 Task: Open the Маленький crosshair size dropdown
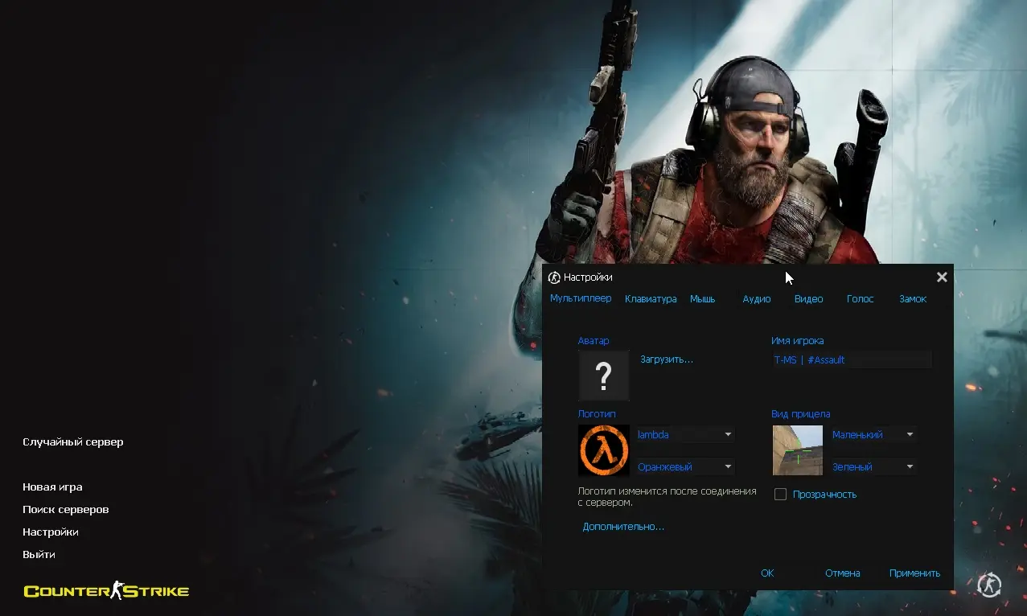point(910,435)
